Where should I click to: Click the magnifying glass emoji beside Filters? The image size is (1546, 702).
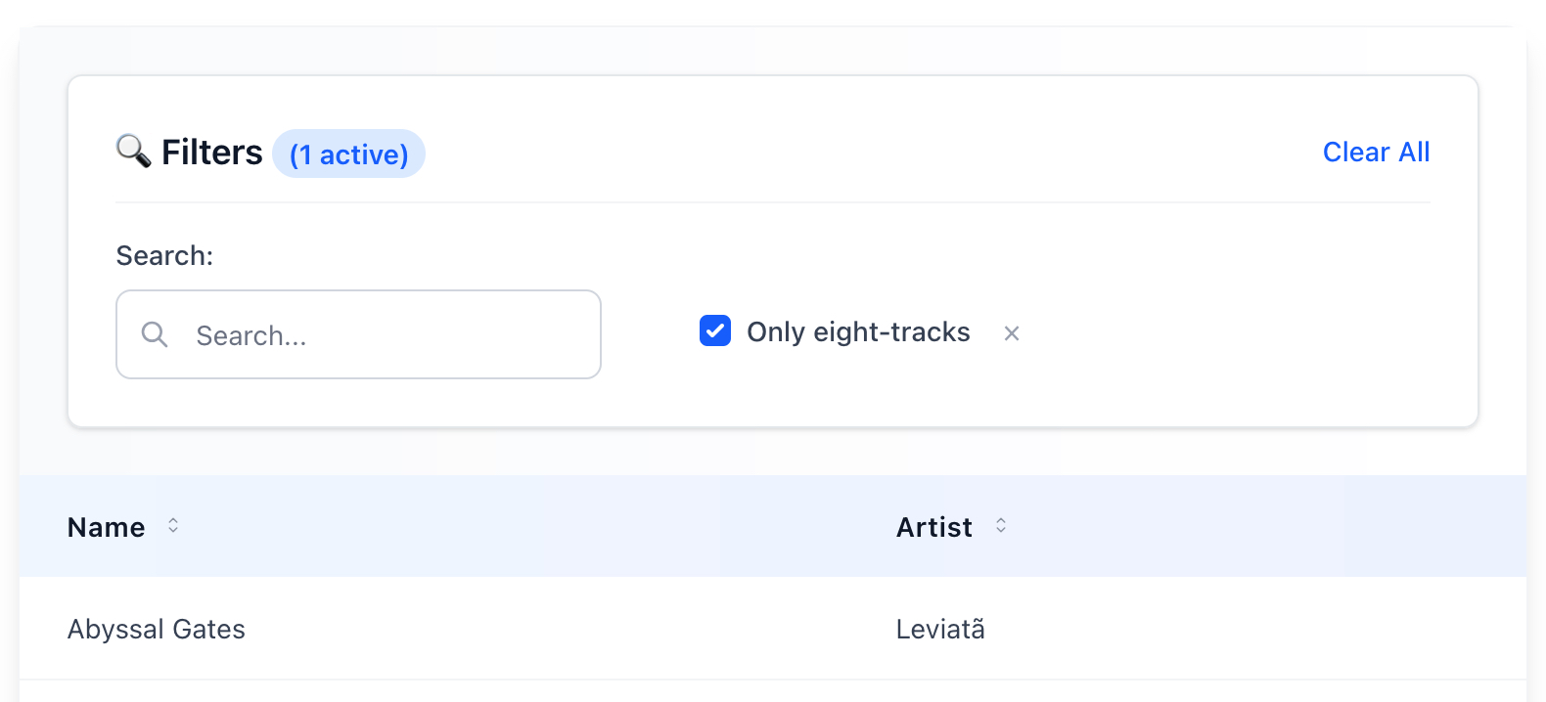[133, 152]
